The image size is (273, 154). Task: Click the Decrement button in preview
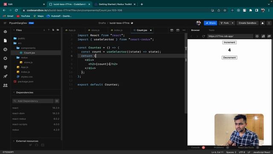pyautogui.click(x=229, y=58)
